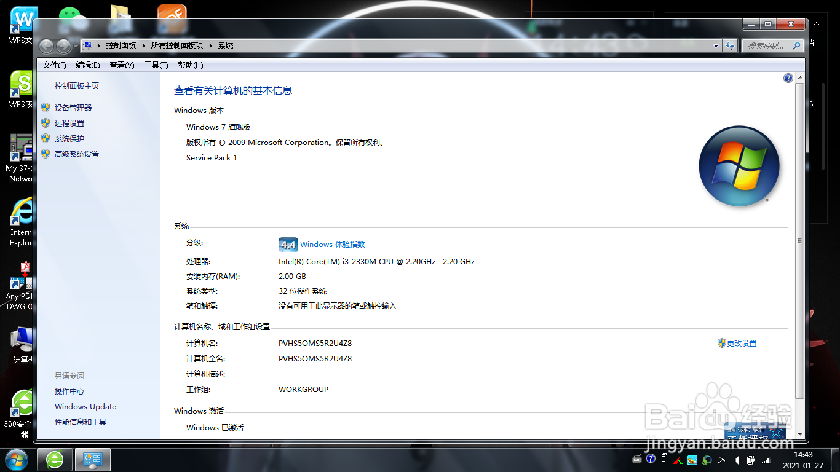This screenshot has width=840, height=472.
Task: Open 性能信息和工具 link
Action: coord(81,422)
